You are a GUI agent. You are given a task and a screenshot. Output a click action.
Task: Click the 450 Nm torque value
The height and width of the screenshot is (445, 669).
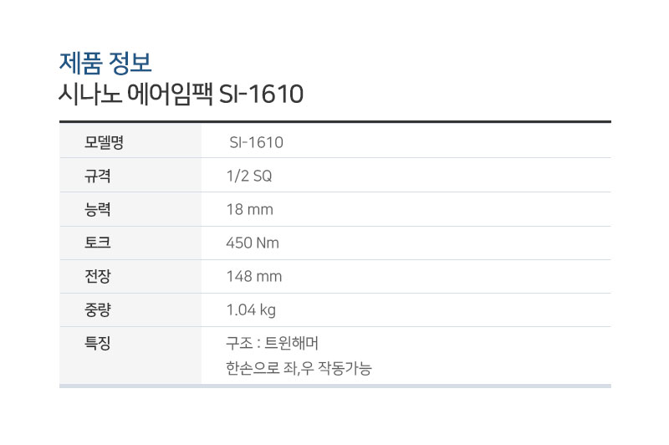253,243
